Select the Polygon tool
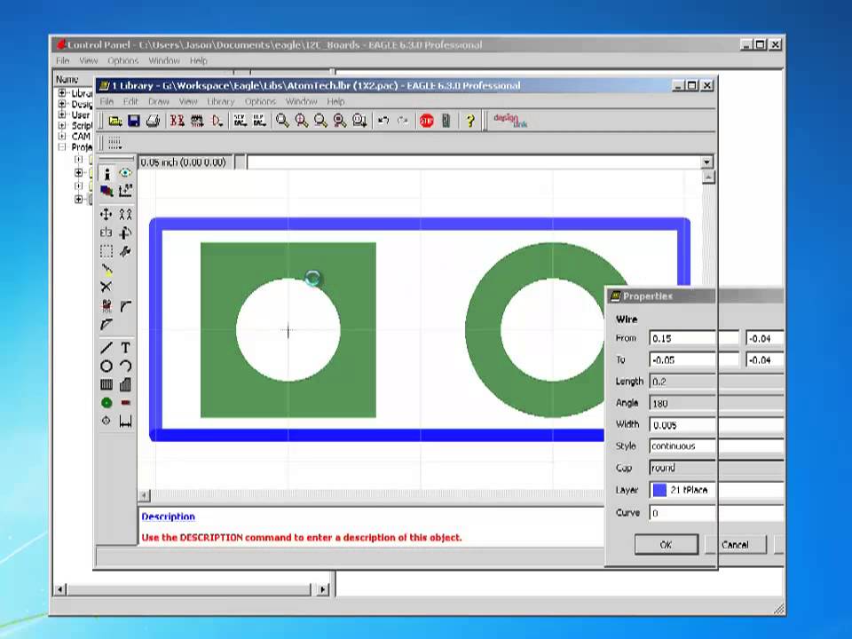 pyautogui.click(x=125, y=384)
